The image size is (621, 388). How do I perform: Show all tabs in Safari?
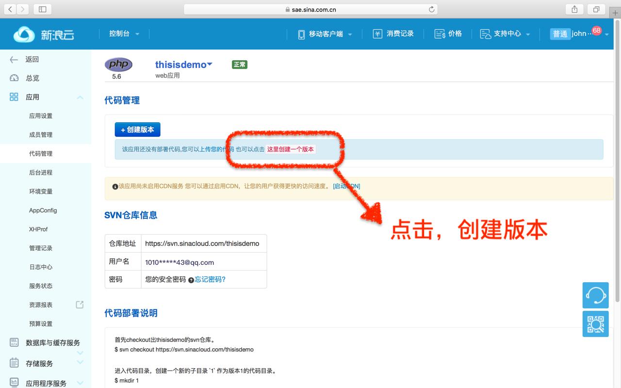(x=596, y=9)
